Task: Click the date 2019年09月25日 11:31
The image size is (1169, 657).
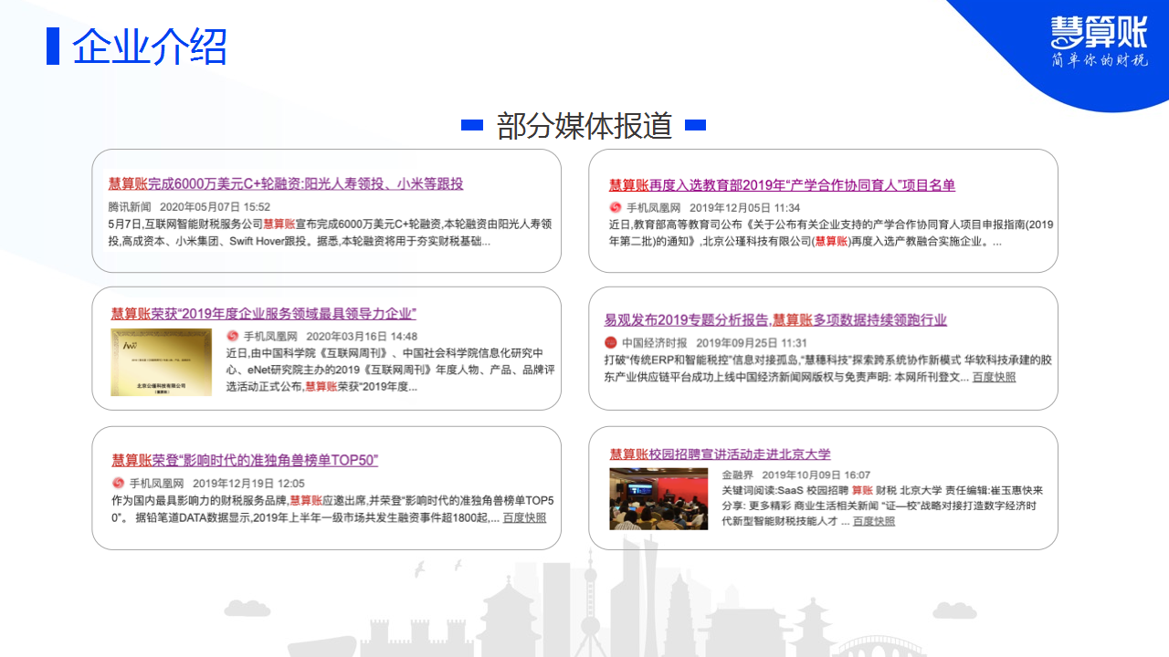Action: click(752, 343)
